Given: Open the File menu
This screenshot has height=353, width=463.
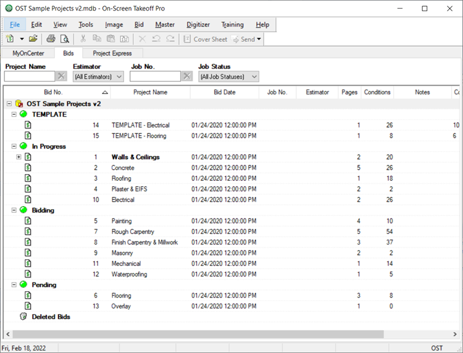Looking at the screenshot, I should pyautogui.click(x=15, y=25).
